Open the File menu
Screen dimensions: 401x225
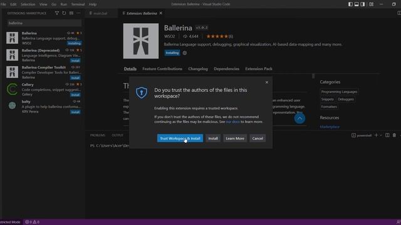click(3, 4)
